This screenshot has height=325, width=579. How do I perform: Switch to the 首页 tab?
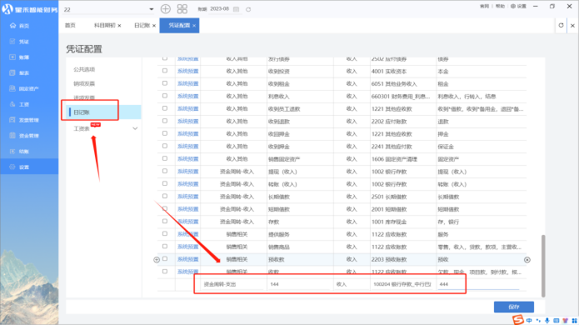tap(70, 25)
